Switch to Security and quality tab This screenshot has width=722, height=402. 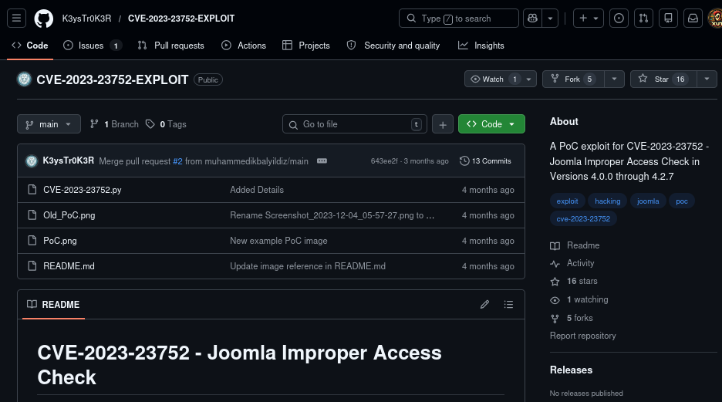(x=393, y=45)
